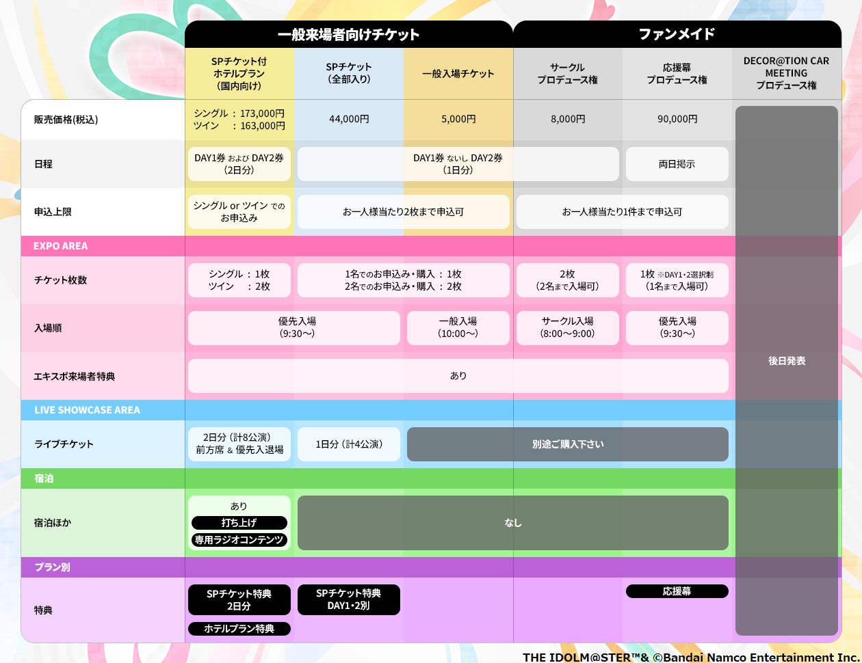
Task: Click the 2枚(2名まで入場可) cell
Action: [568, 280]
